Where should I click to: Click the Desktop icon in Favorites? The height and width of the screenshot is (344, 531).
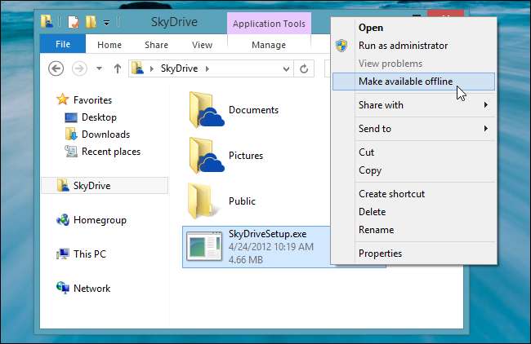pyautogui.click(x=71, y=117)
